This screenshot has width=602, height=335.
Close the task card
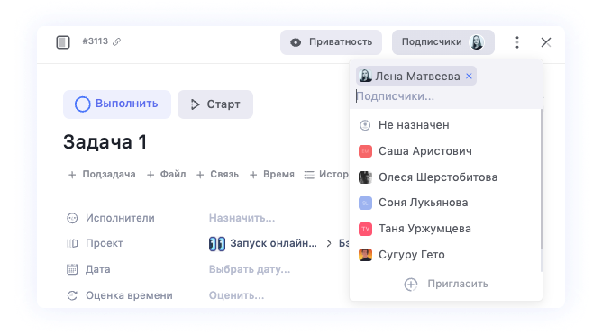pyautogui.click(x=546, y=42)
